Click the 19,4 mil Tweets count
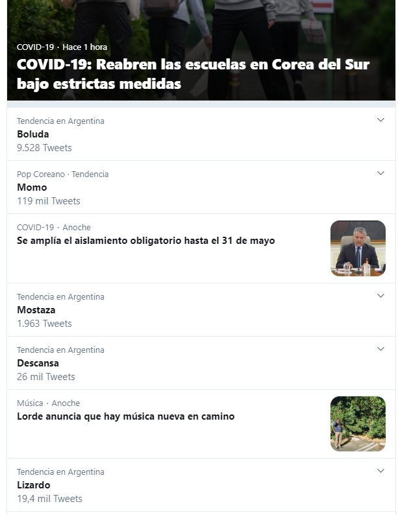The image size is (398, 515). tap(49, 499)
